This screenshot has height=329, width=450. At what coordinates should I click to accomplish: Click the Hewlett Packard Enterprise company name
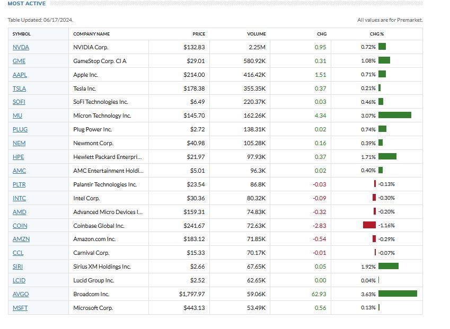[108, 157]
